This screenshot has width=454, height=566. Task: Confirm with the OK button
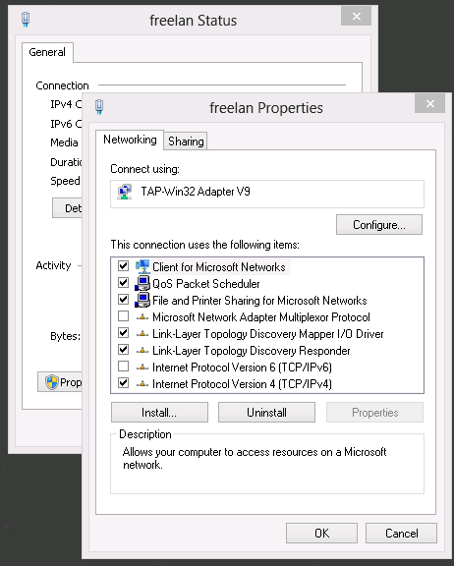click(x=321, y=534)
